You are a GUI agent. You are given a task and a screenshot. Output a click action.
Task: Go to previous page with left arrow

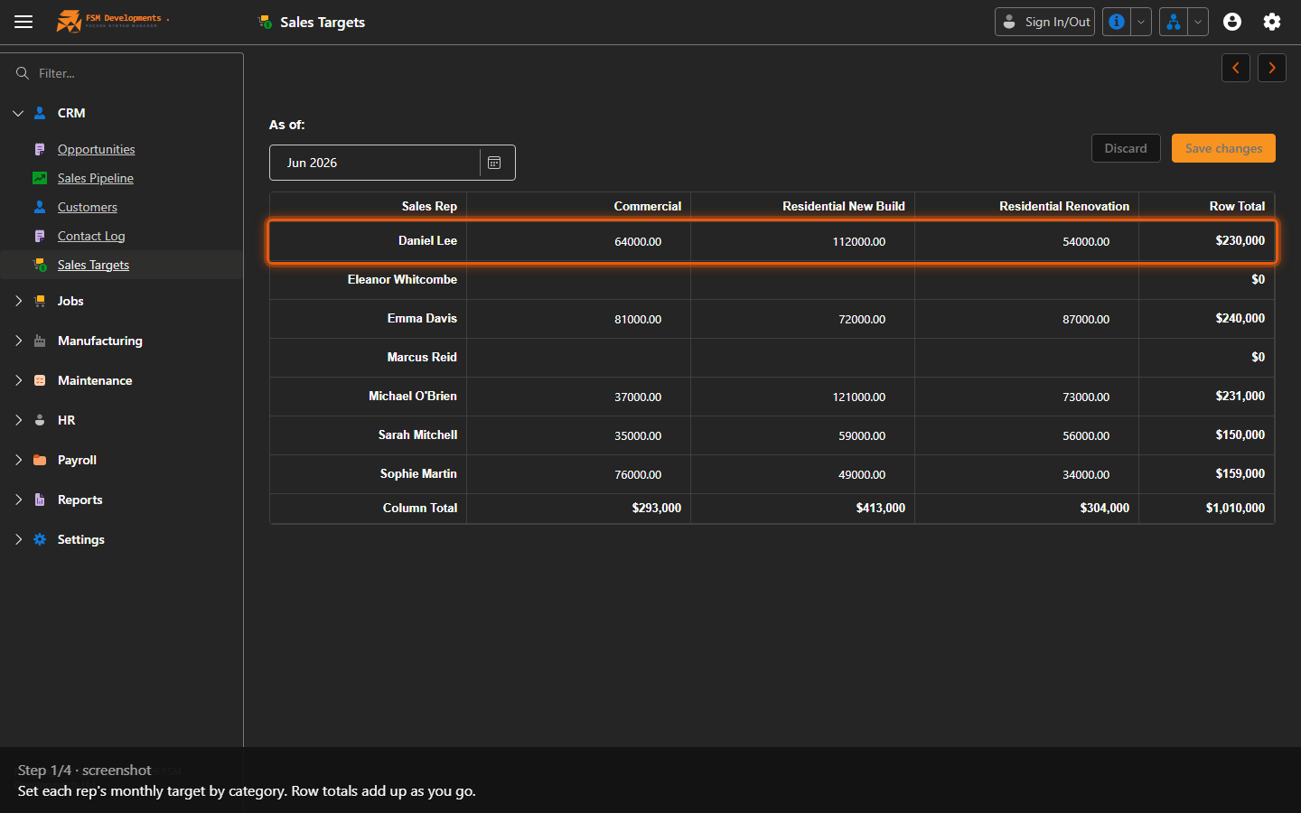click(x=1236, y=68)
